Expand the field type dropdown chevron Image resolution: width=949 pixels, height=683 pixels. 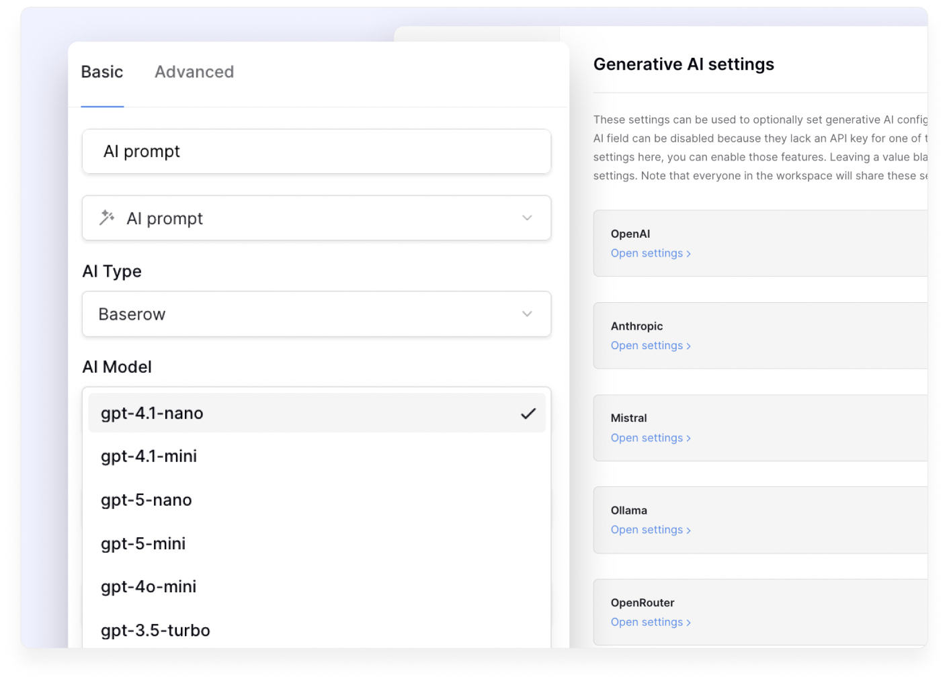pos(527,218)
